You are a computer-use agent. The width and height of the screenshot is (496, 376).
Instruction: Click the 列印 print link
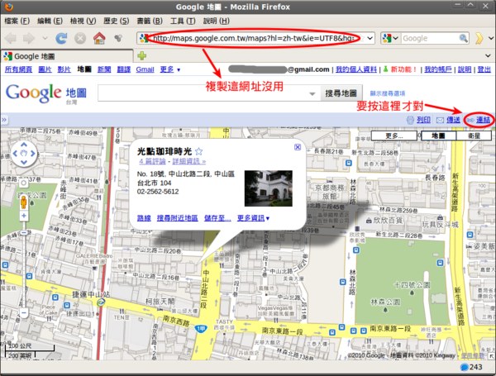click(x=423, y=120)
